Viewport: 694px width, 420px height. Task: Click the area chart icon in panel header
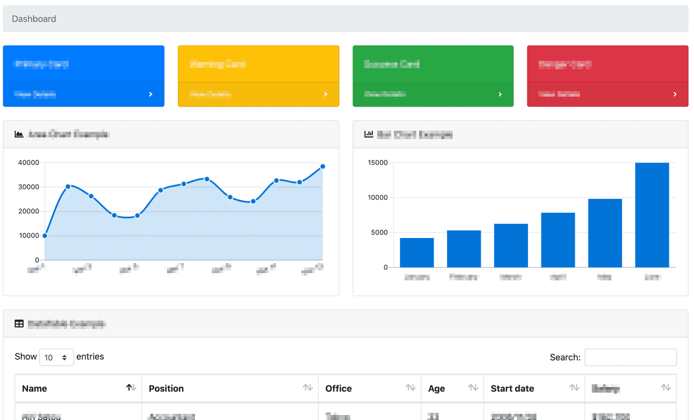click(19, 134)
